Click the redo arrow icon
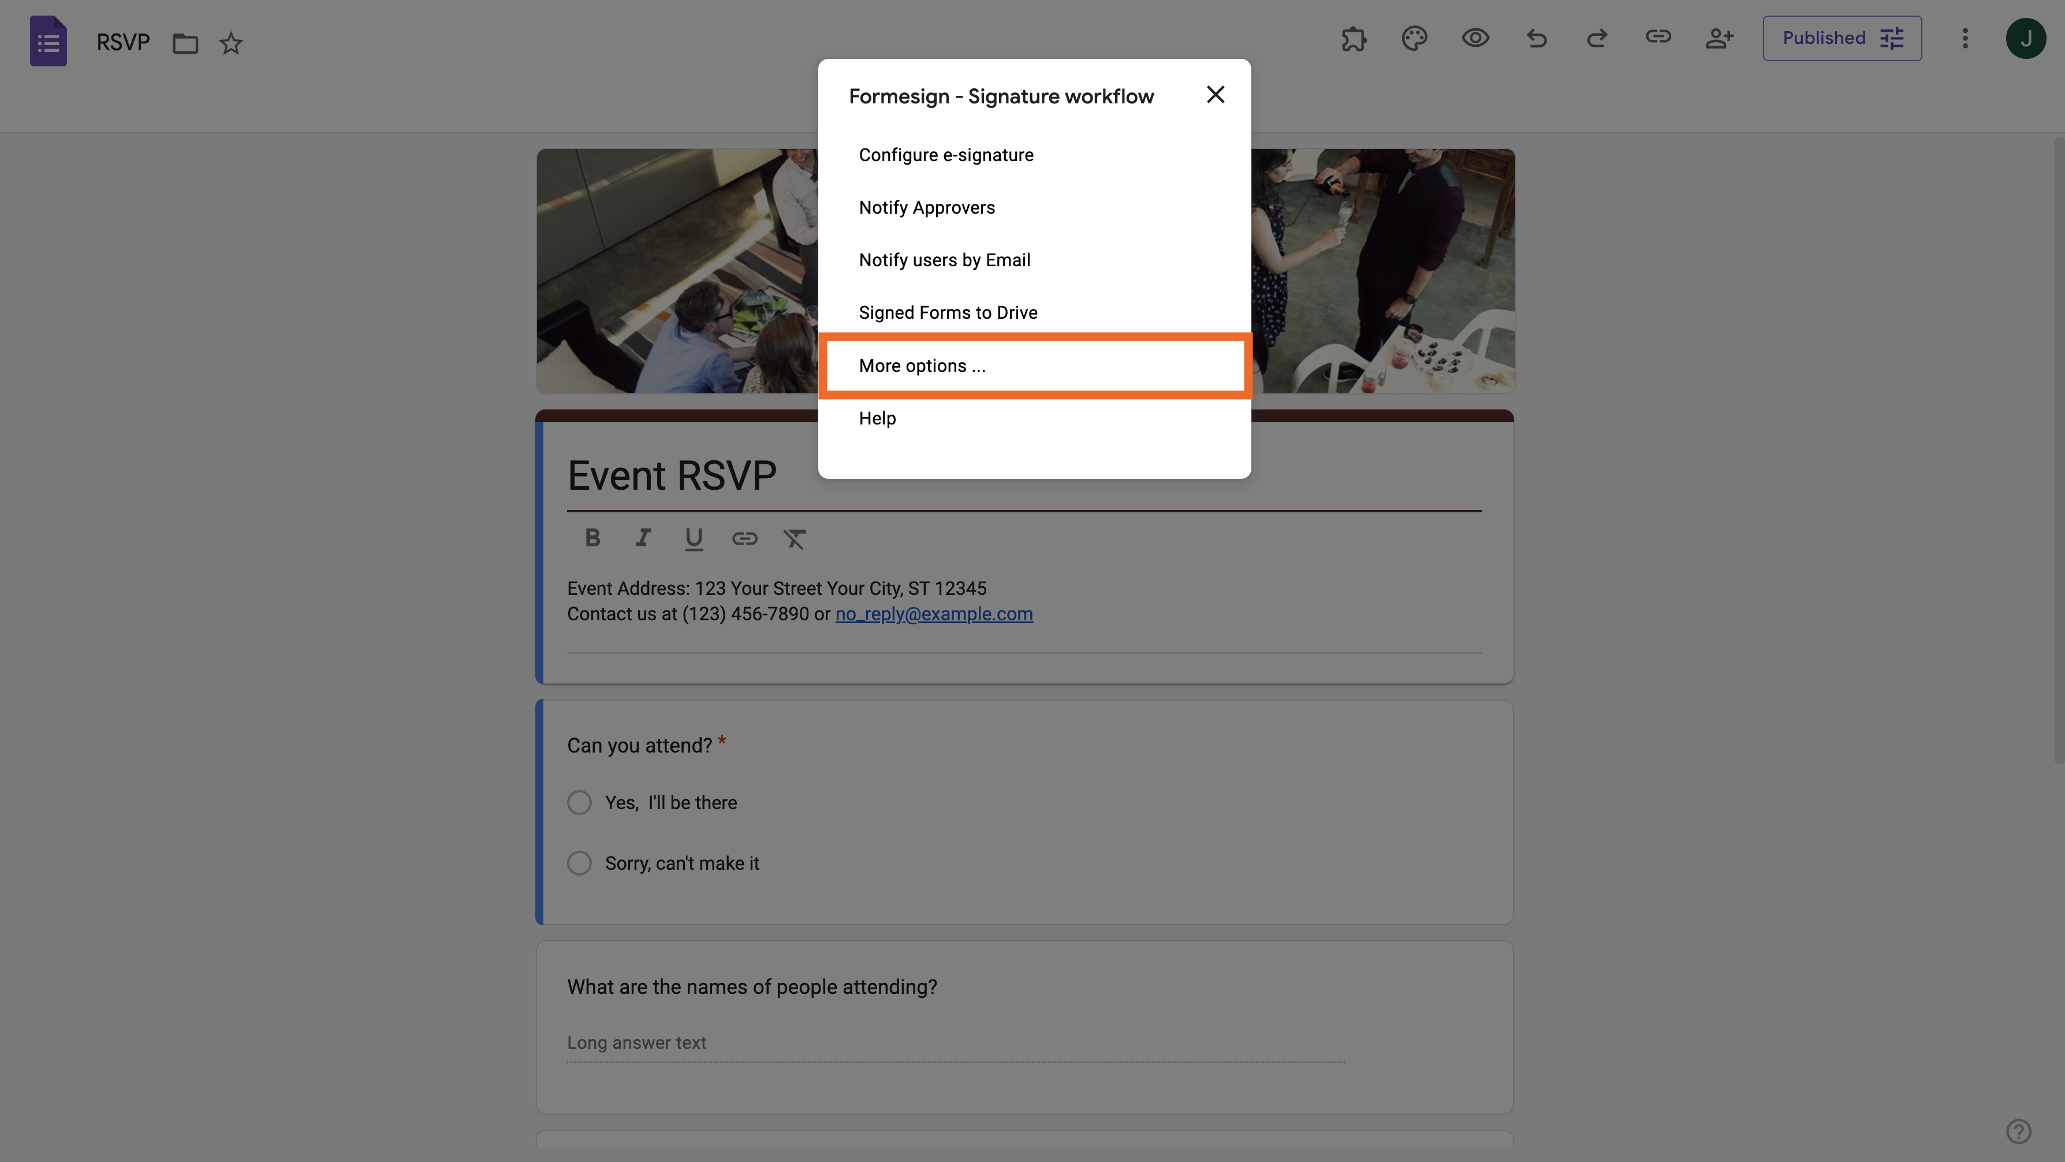The height and width of the screenshot is (1162, 2065). pyautogui.click(x=1597, y=39)
